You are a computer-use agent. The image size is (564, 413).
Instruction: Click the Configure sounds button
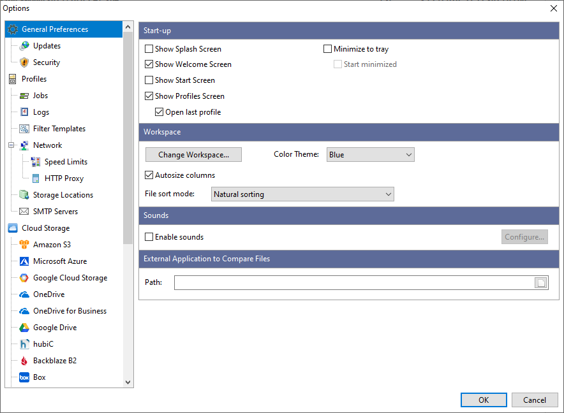(524, 237)
